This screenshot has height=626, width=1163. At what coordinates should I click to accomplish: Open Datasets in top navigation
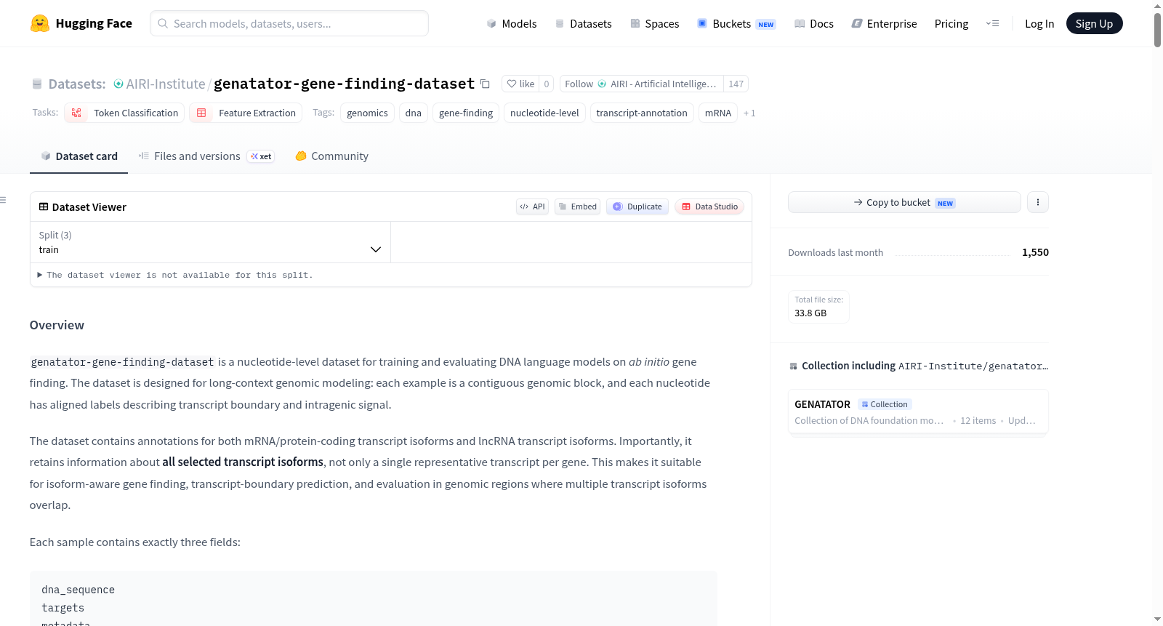pyautogui.click(x=583, y=23)
